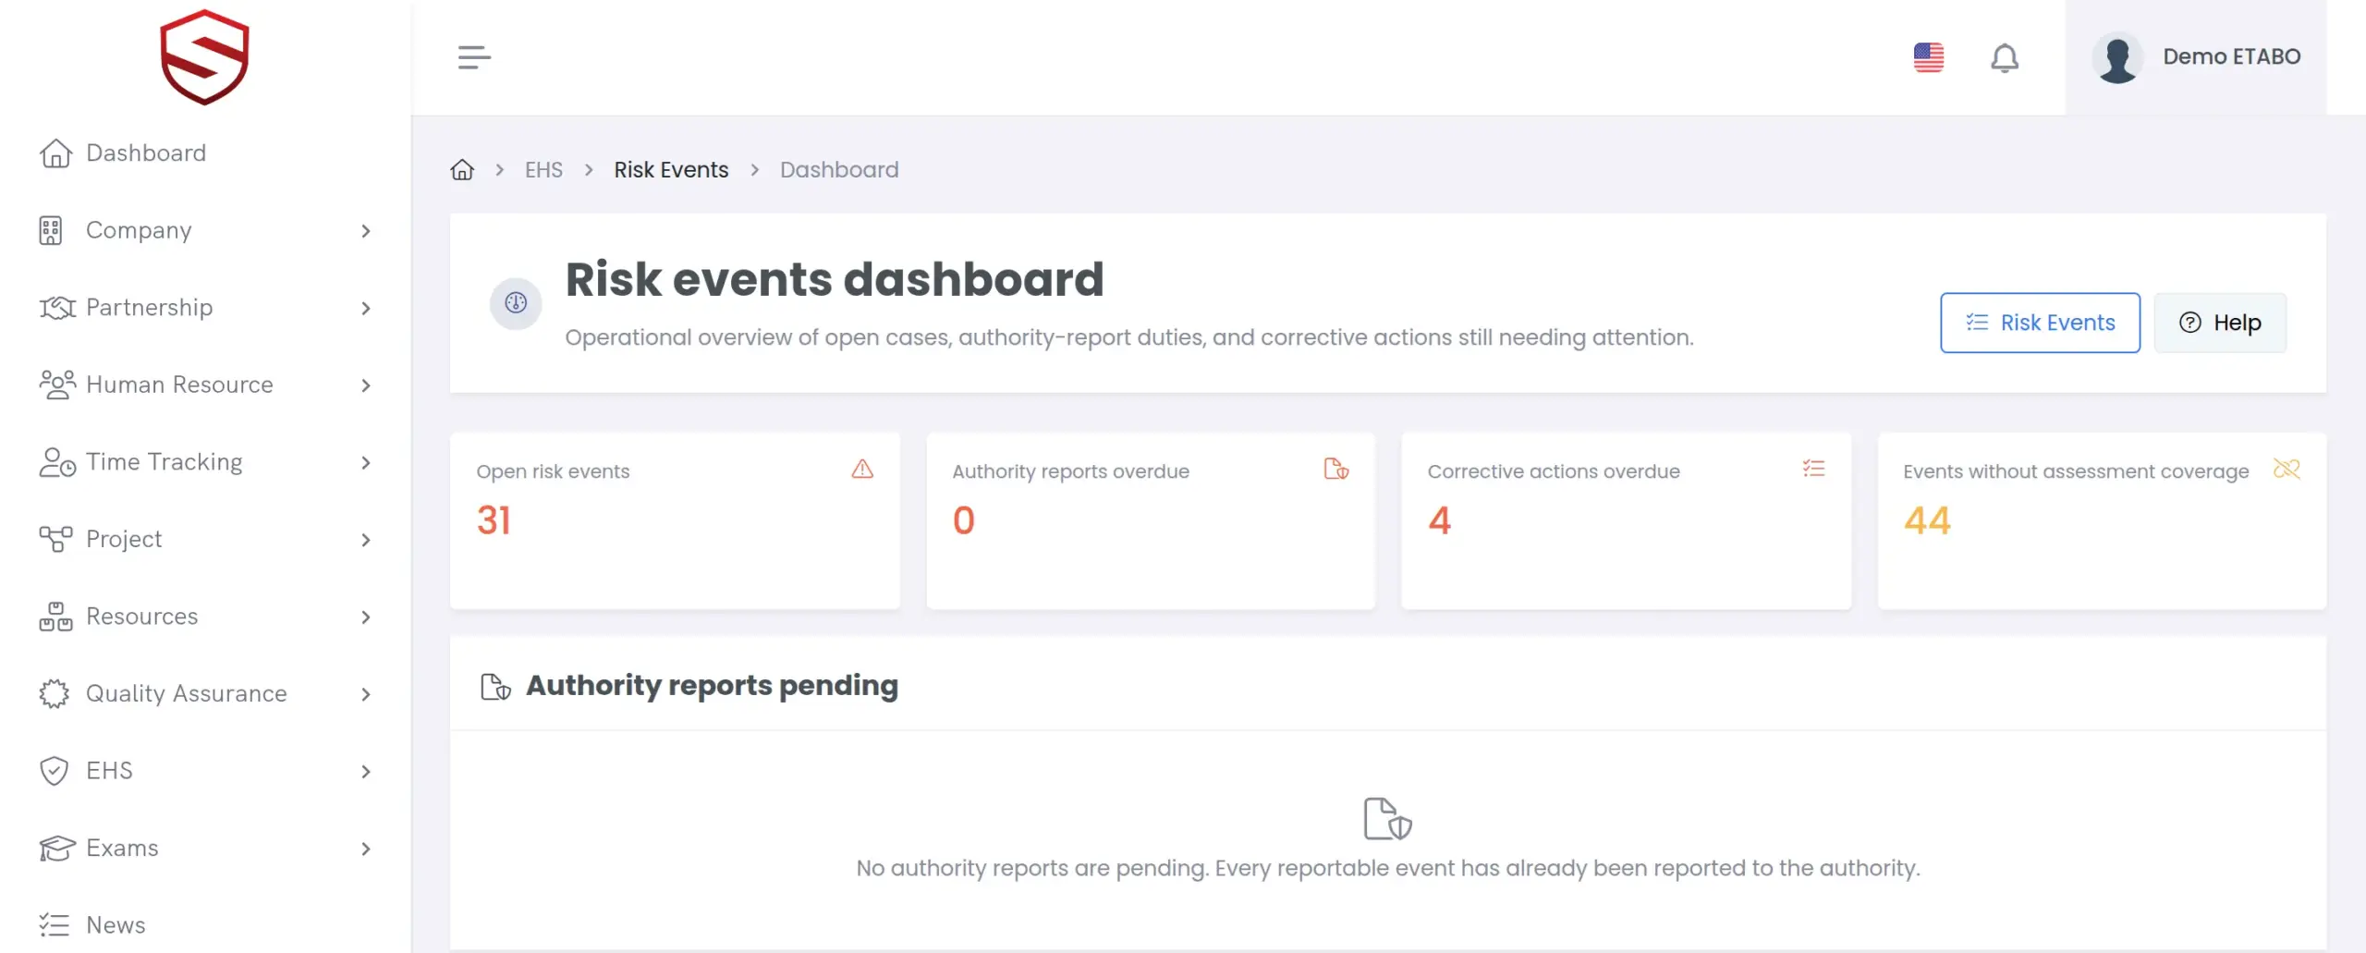Click the Resources boxes icon
This screenshot has width=2366, height=953.
click(x=55, y=617)
